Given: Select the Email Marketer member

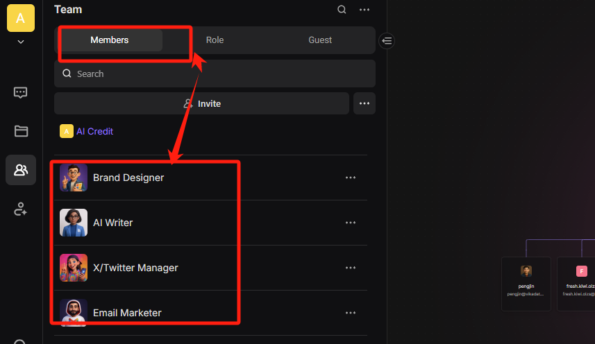Looking at the screenshot, I should 127,313.
